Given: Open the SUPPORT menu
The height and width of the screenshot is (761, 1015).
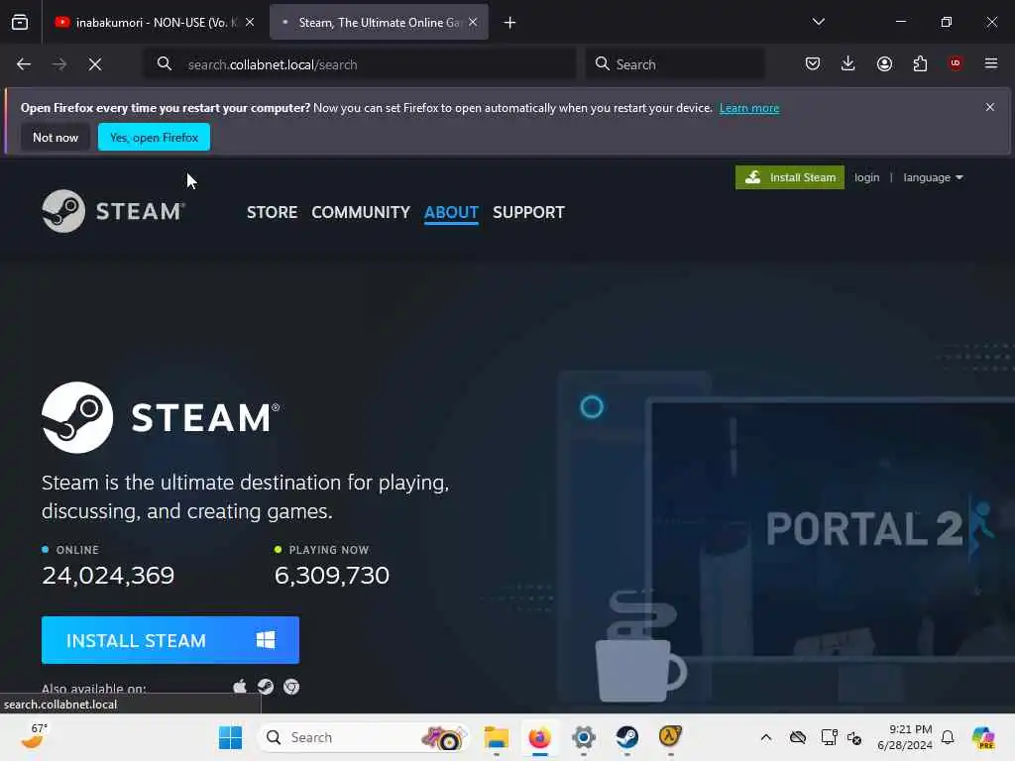Looking at the screenshot, I should (529, 212).
